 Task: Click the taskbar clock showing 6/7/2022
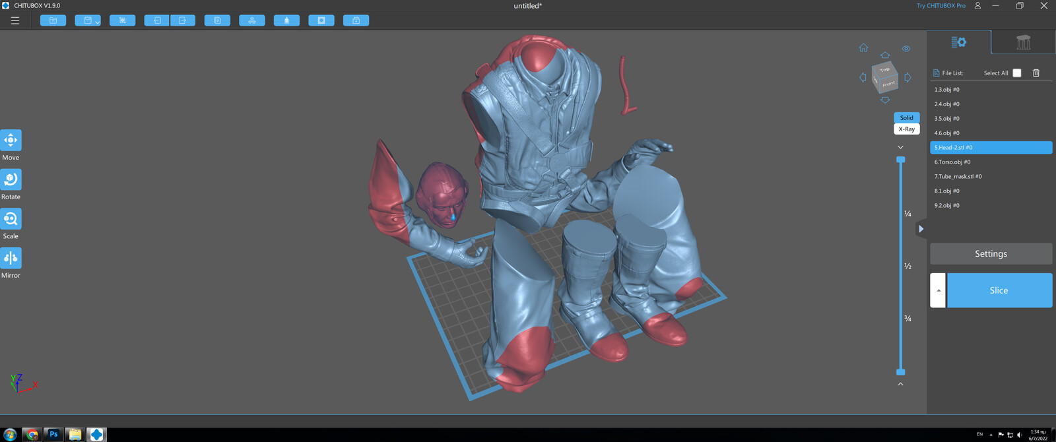point(1038,435)
